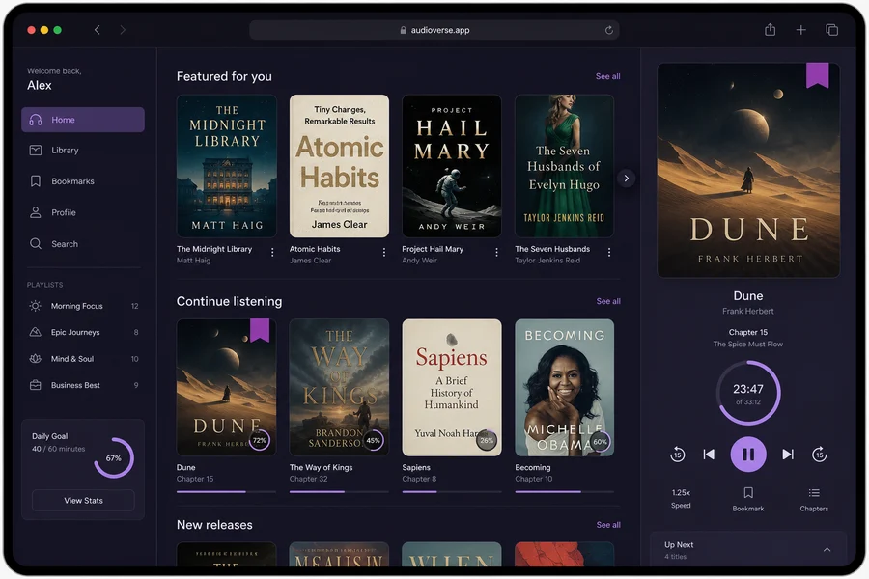
Task: Skip forward 15 seconds
Action: tap(819, 455)
